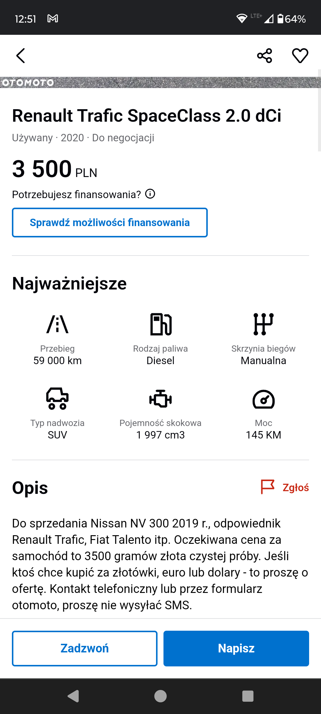321x714 pixels.
Task: Open Android recent apps button
Action: (x=248, y=696)
